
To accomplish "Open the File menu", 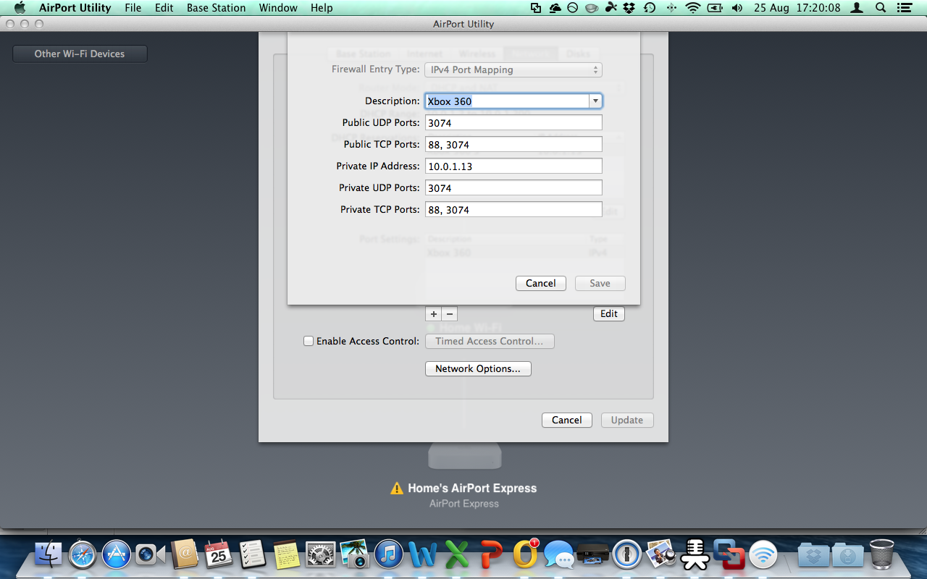I will pos(133,8).
